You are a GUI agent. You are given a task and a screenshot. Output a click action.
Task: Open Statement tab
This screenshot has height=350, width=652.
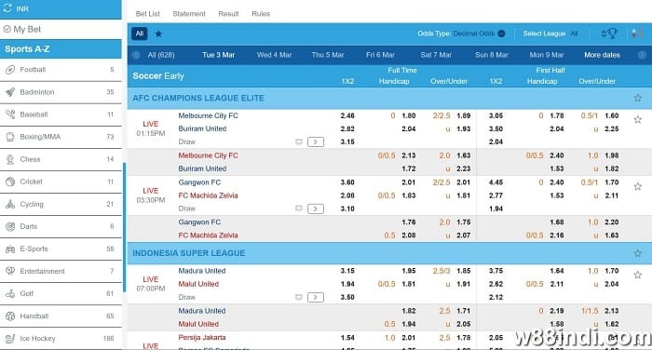tap(189, 14)
